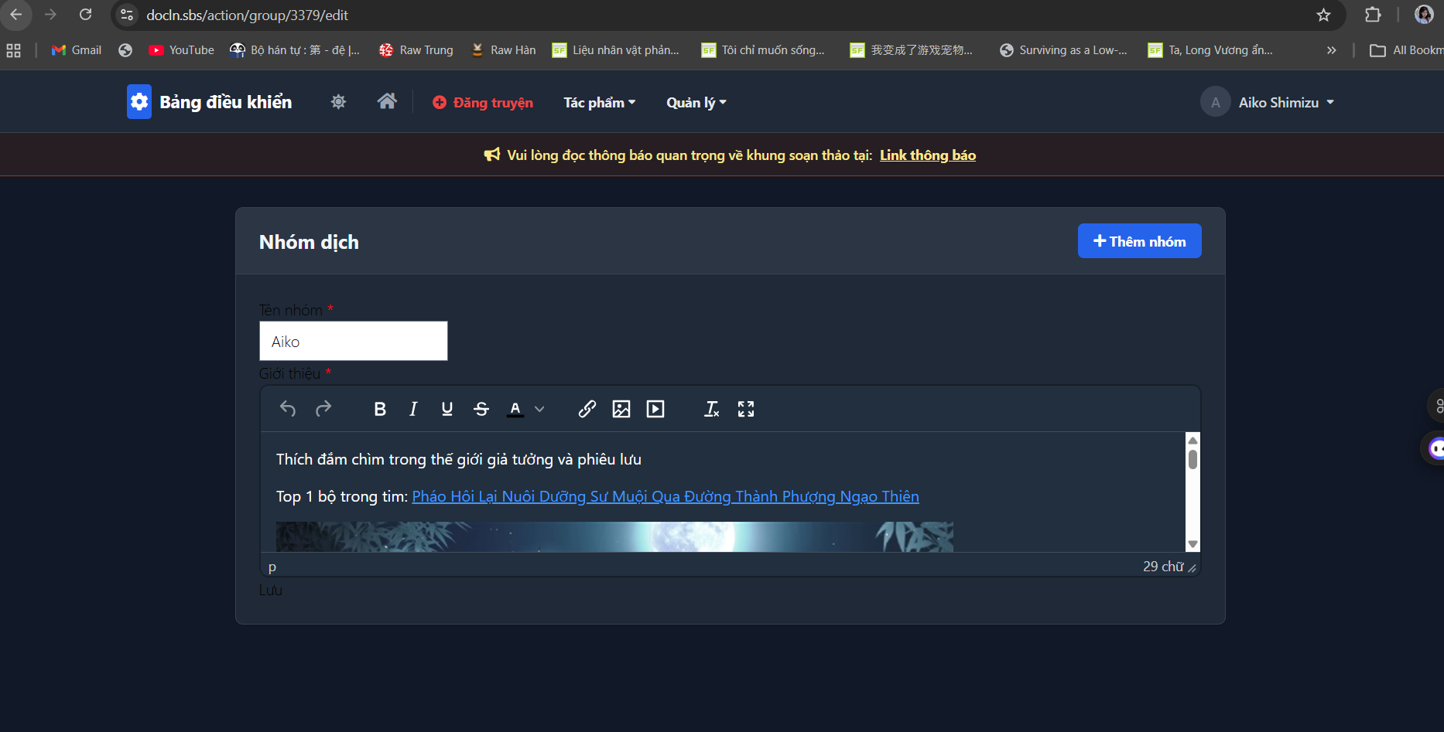The width and height of the screenshot is (1444, 732).
Task: Click Đăng truyện in navigation bar
Action: (x=483, y=103)
